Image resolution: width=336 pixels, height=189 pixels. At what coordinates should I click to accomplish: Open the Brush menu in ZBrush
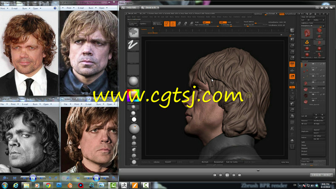point(134,17)
